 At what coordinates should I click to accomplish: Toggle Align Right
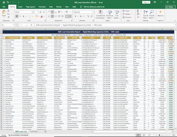pyautogui.click(x=56, y=16)
